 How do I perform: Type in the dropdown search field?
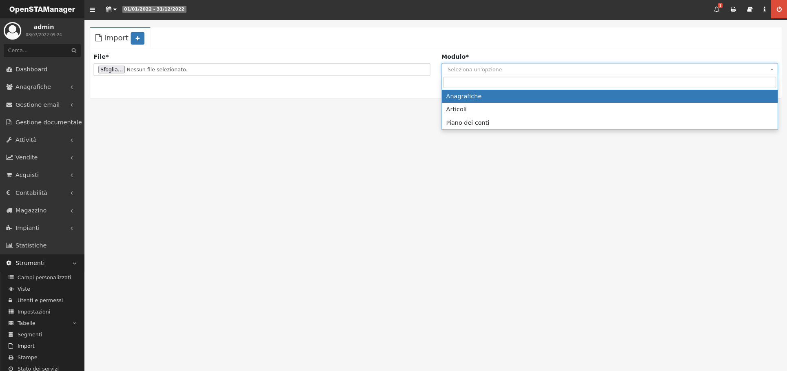point(609,82)
